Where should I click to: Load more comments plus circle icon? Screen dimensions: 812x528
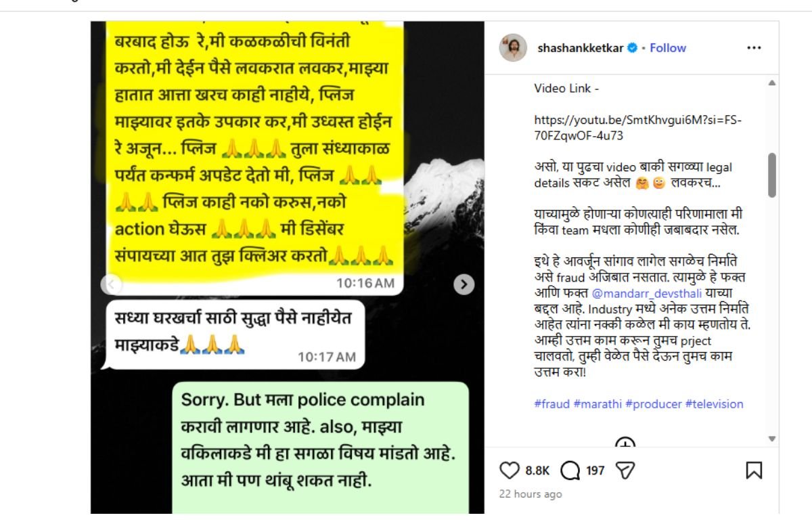625,443
